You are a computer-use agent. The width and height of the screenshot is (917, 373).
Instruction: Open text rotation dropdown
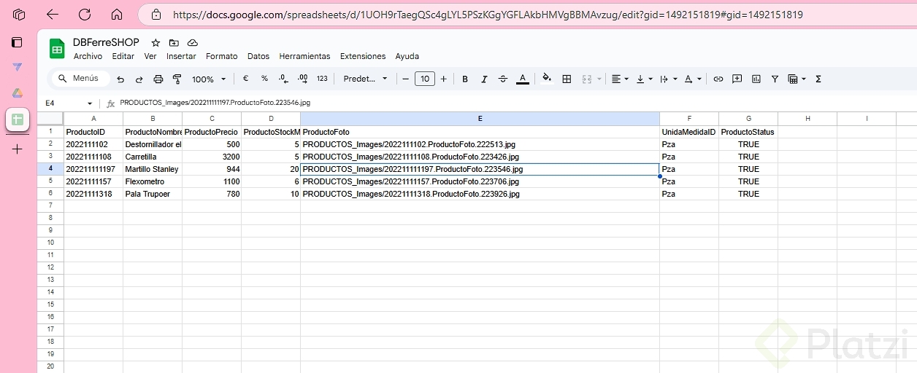(692, 79)
